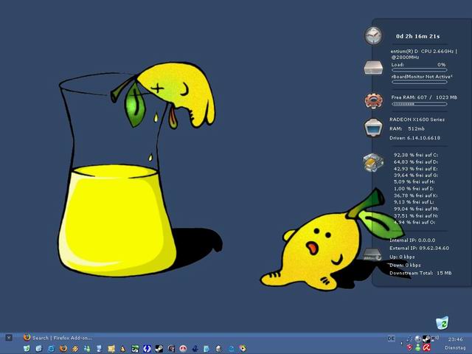
Task: Click the Free RAM usage bar
Action: tap(420, 104)
